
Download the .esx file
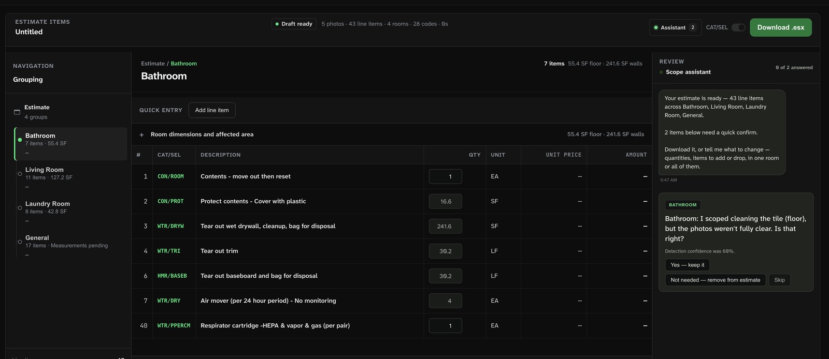pos(780,27)
